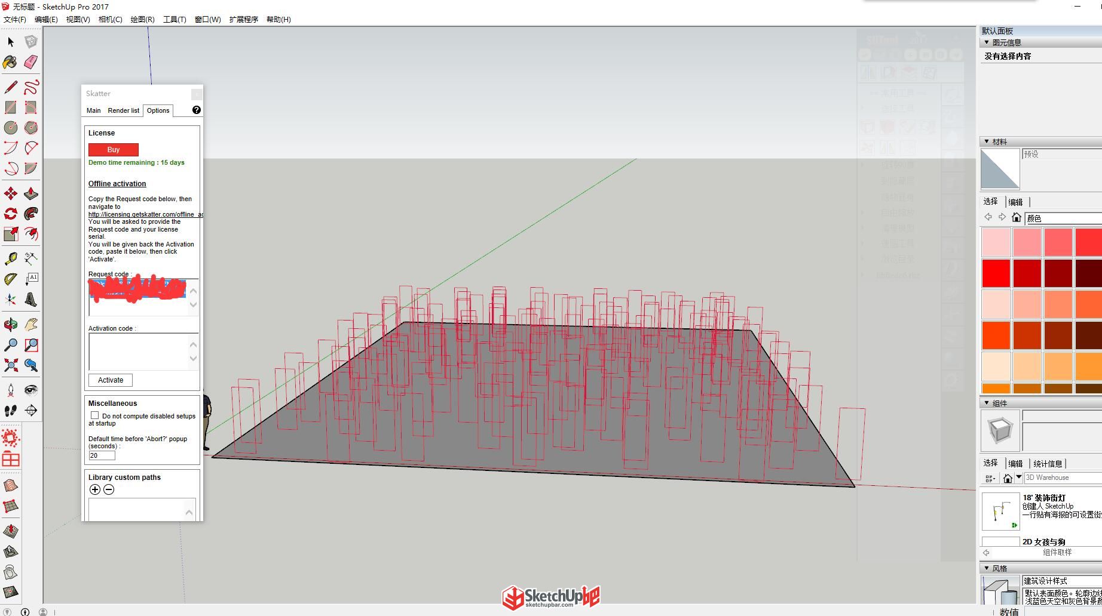Switch to Skatter Main tab
This screenshot has height=616, width=1102.
point(94,110)
